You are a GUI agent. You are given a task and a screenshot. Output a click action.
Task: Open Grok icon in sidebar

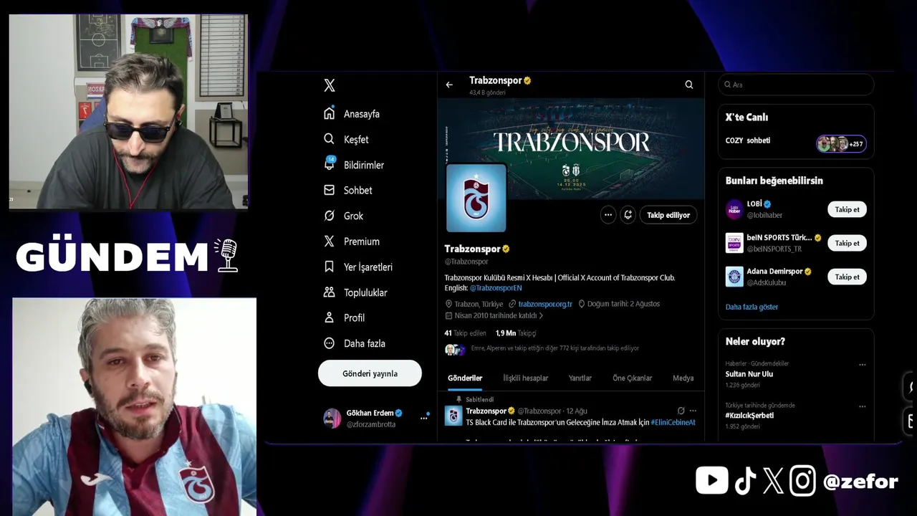pyautogui.click(x=329, y=216)
